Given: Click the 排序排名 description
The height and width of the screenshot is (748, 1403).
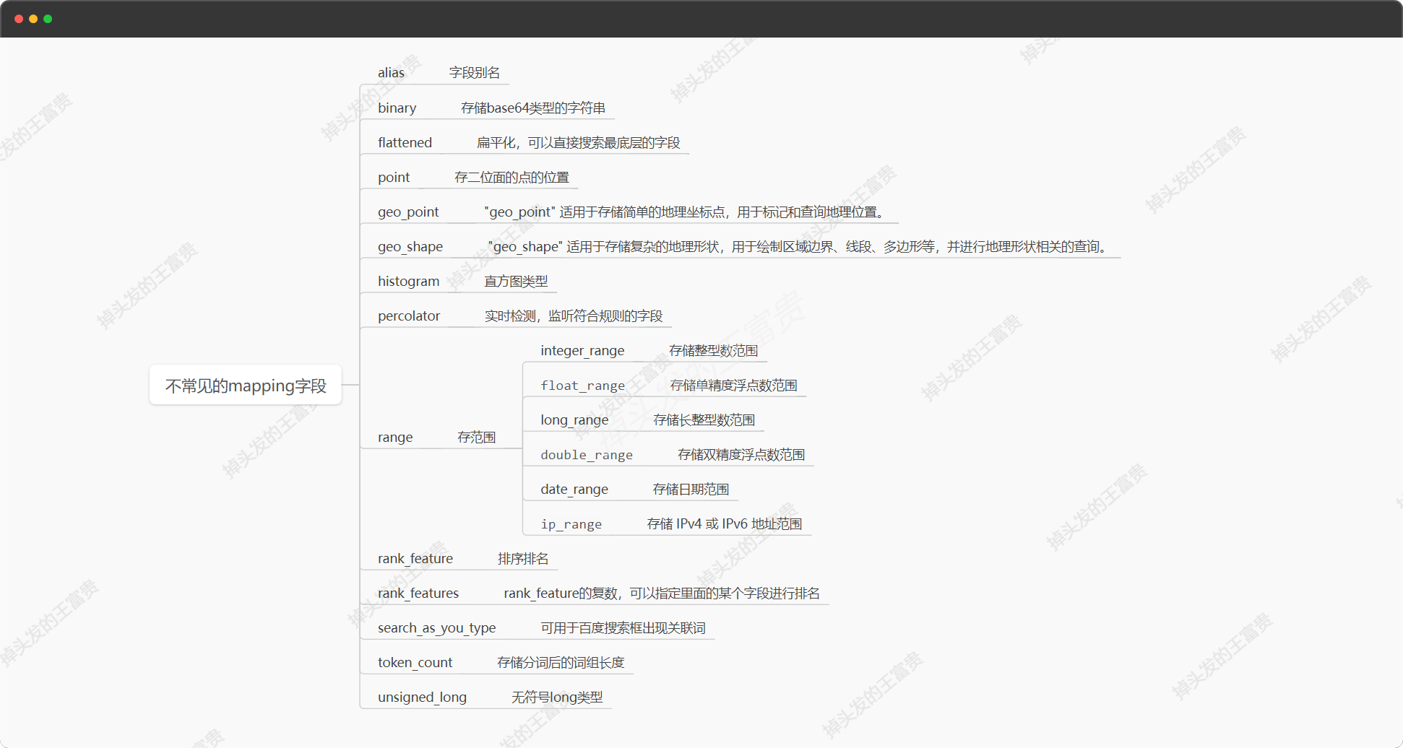Looking at the screenshot, I should (x=523, y=558).
